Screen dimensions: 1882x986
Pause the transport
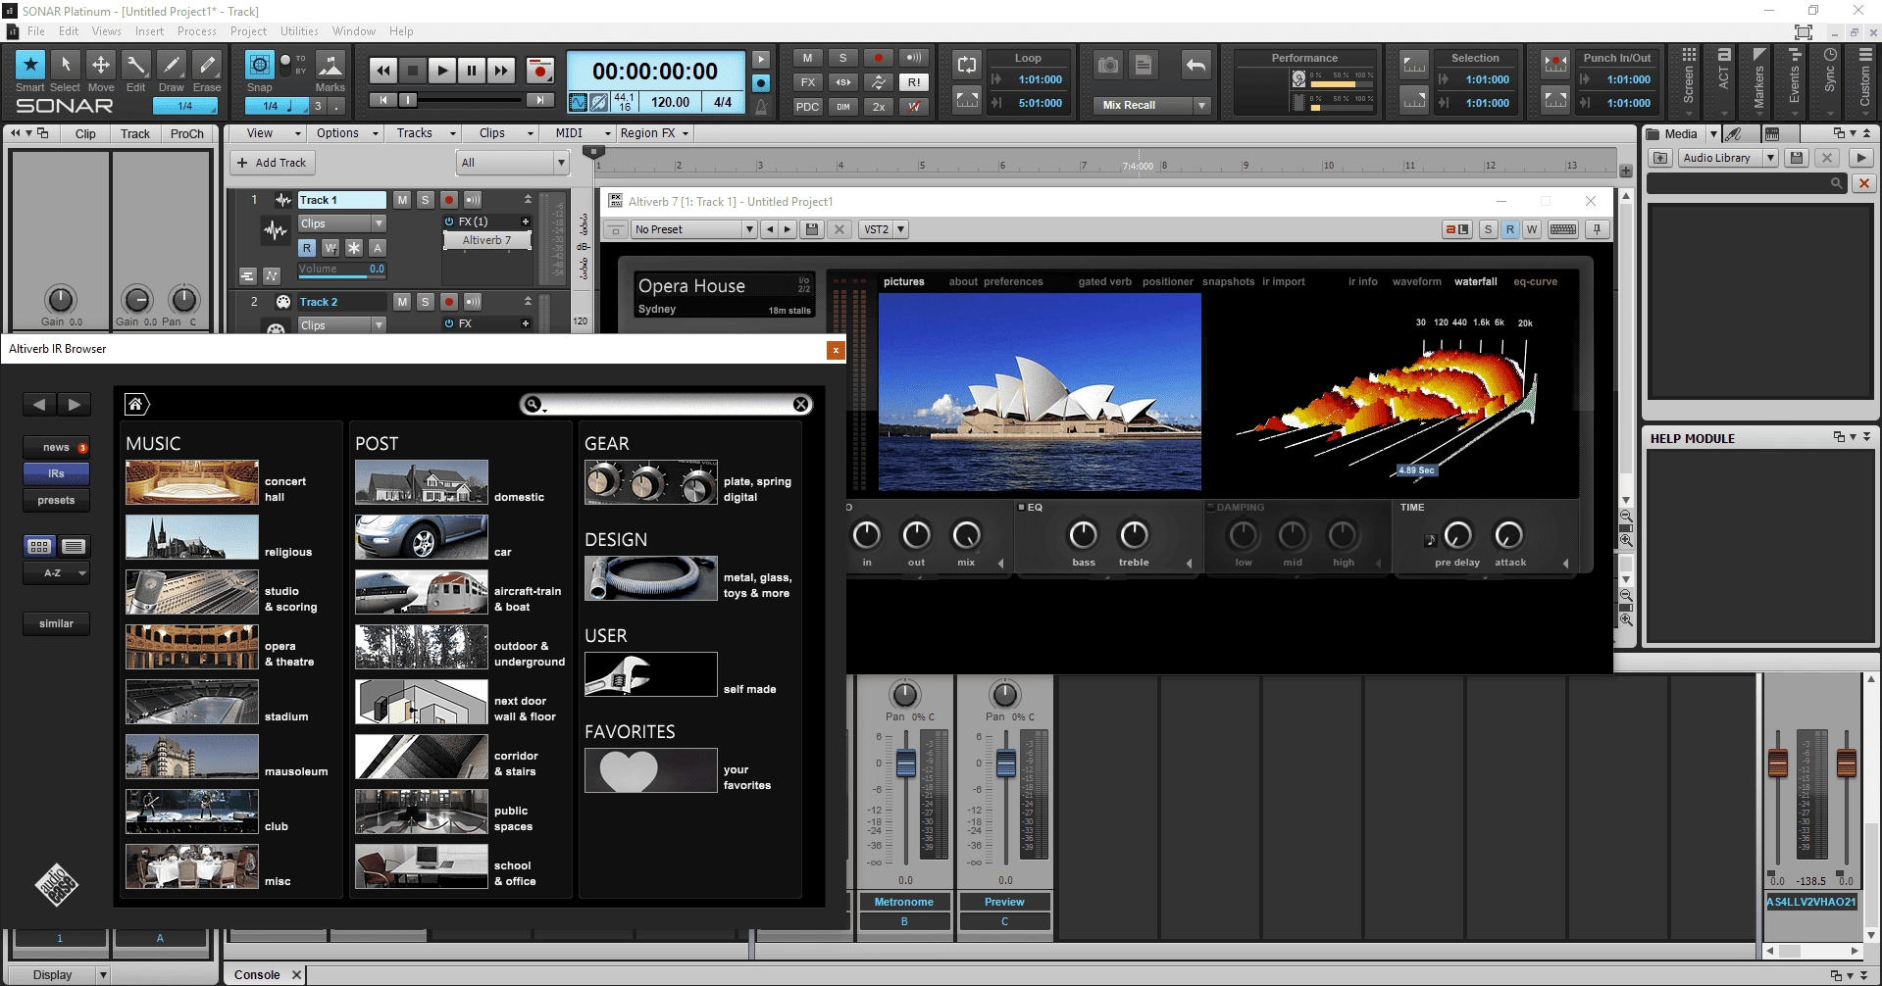click(x=472, y=71)
